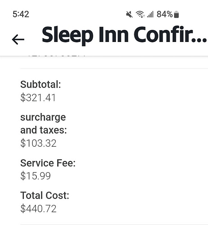Viewport: 208px width, 232px height.
Task: Tap the 84% battery percentage
Action: tap(164, 14)
